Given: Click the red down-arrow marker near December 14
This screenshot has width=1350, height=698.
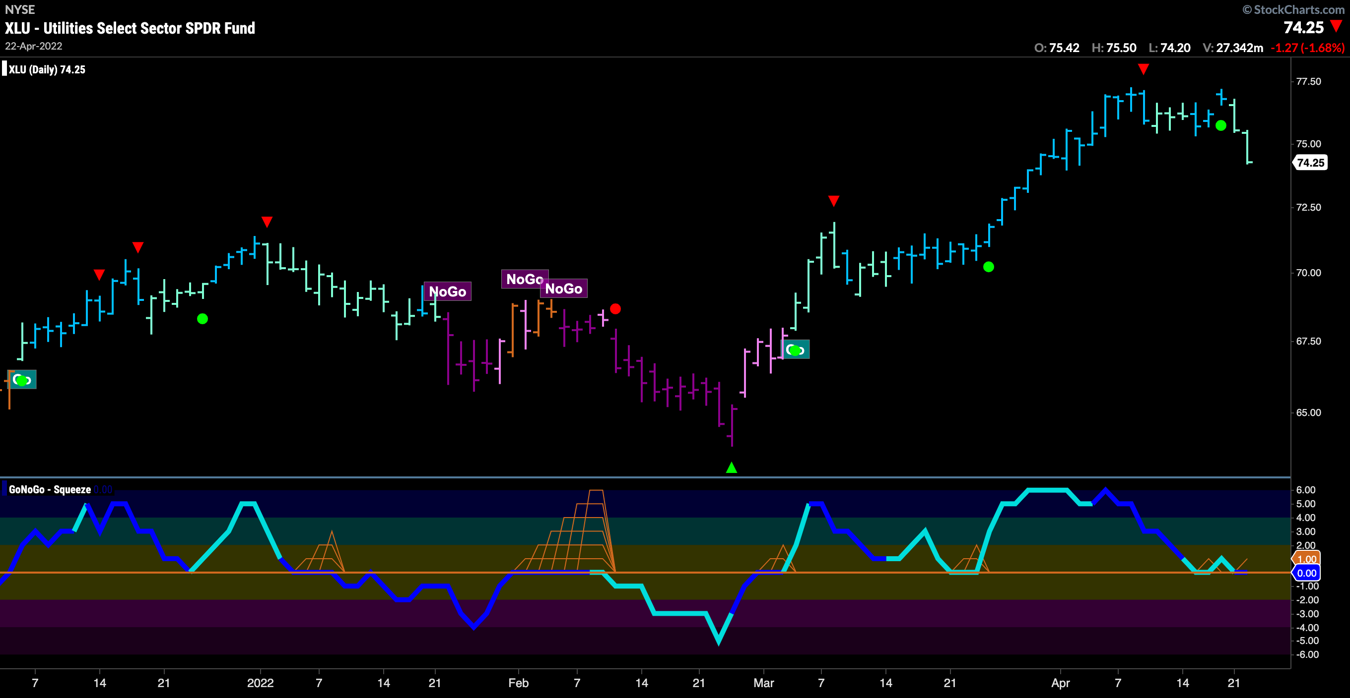Looking at the screenshot, I should [99, 274].
